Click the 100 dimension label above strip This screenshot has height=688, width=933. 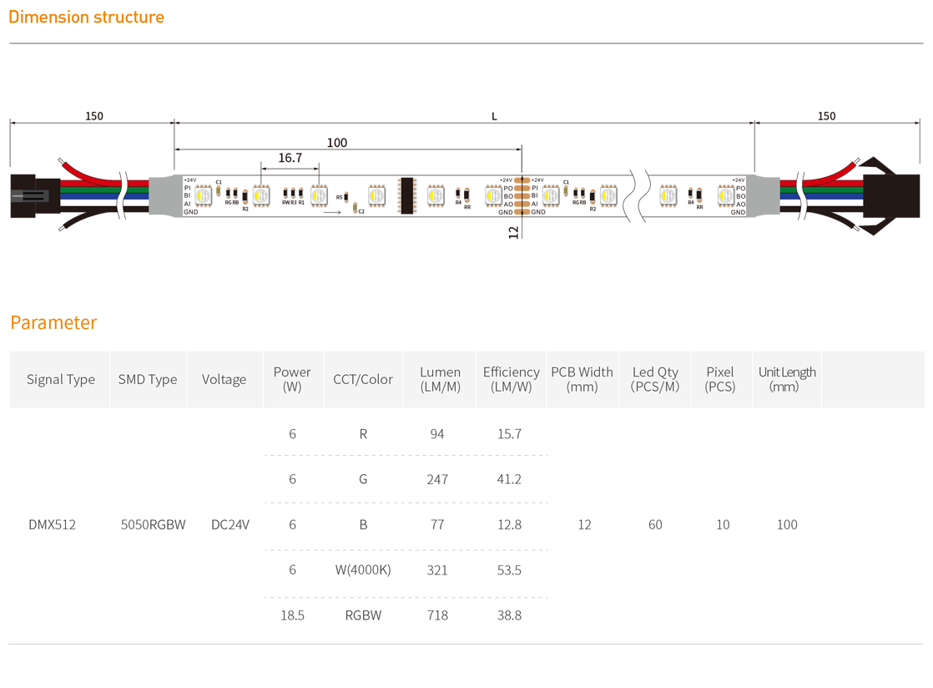(x=336, y=143)
